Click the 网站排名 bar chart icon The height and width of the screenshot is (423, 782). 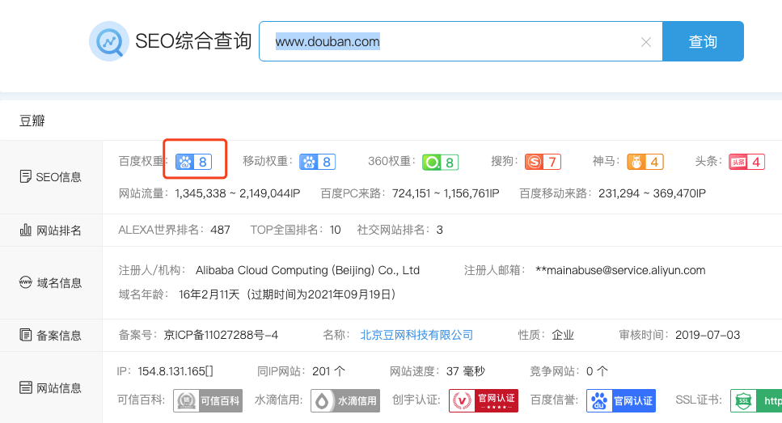pos(25,230)
